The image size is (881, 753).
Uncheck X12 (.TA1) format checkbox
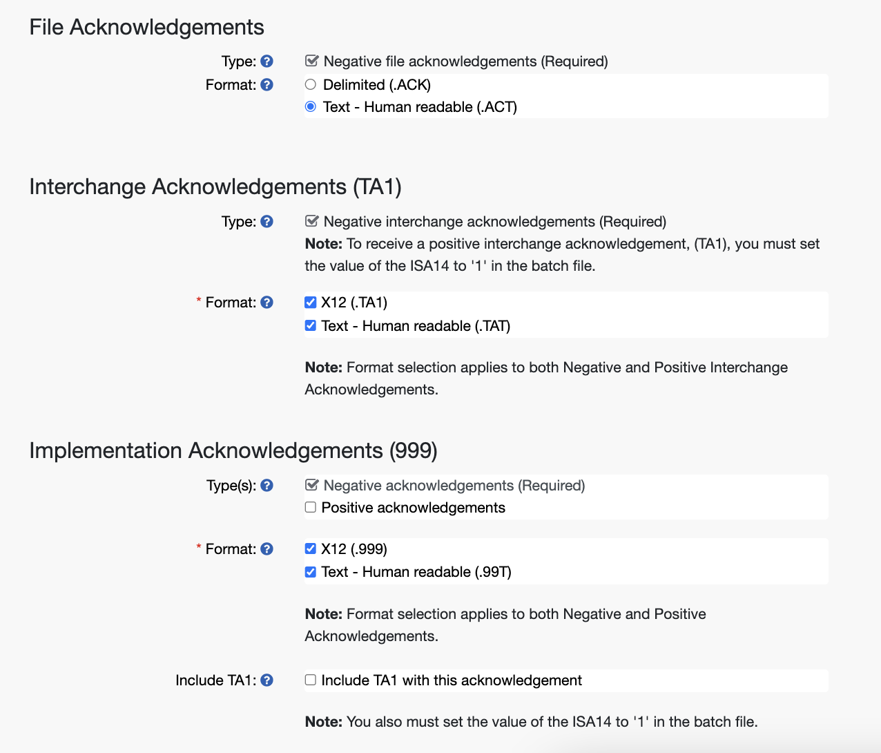311,302
